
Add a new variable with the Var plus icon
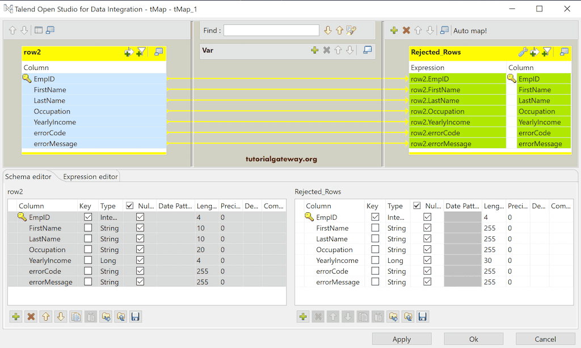pos(315,51)
